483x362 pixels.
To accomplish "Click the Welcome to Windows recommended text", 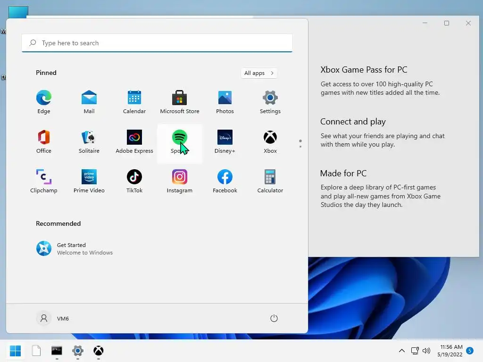I will click(85, 253).
